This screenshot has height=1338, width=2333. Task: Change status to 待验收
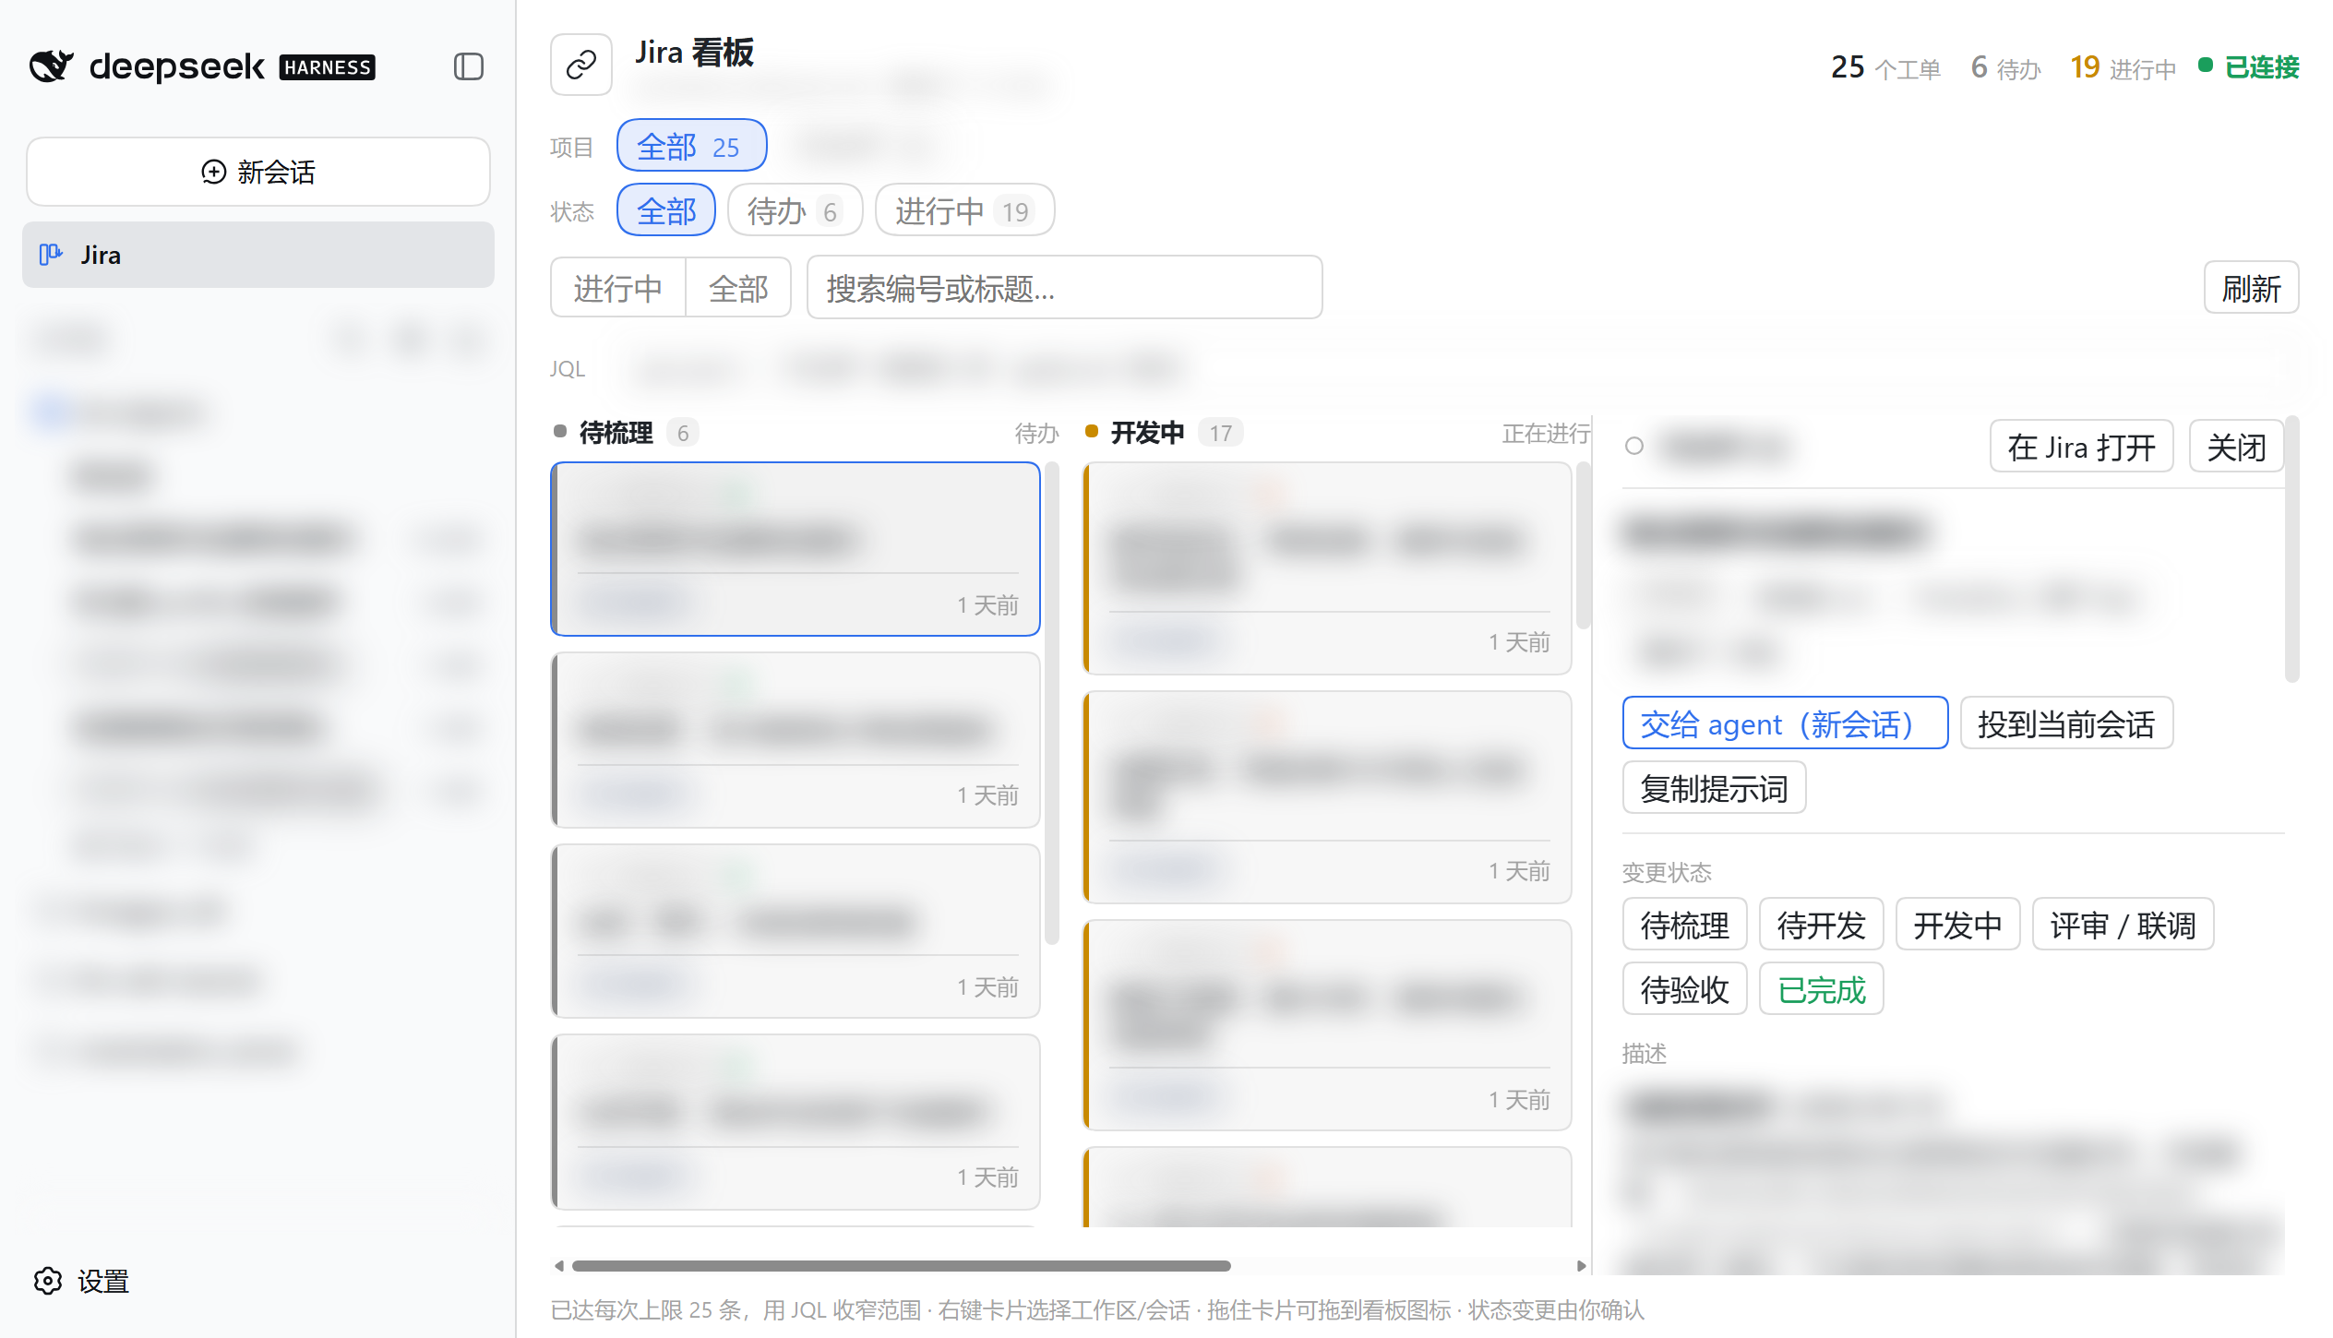pyautogui.click(x=1685, y=989)
